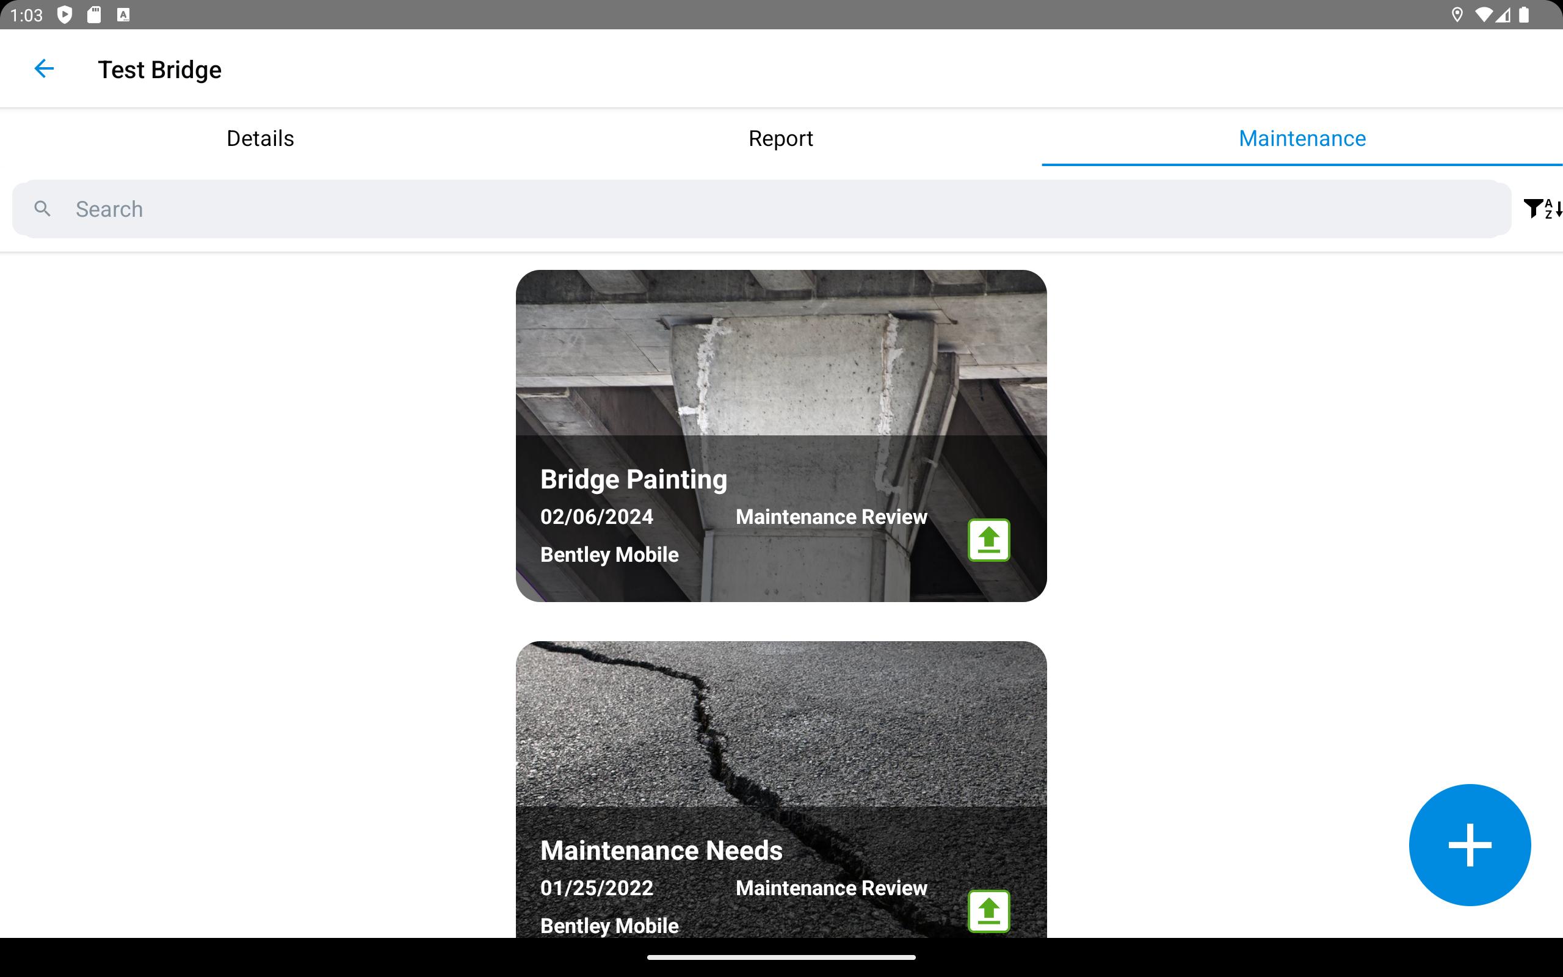The width and height of the screenshot is (1563, 977).
Task: Switch to the Report tab
Action: click(x=781, y=138)
